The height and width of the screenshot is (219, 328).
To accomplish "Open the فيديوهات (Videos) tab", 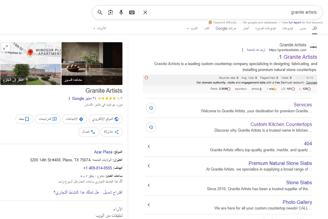I will tap(287, 28).
